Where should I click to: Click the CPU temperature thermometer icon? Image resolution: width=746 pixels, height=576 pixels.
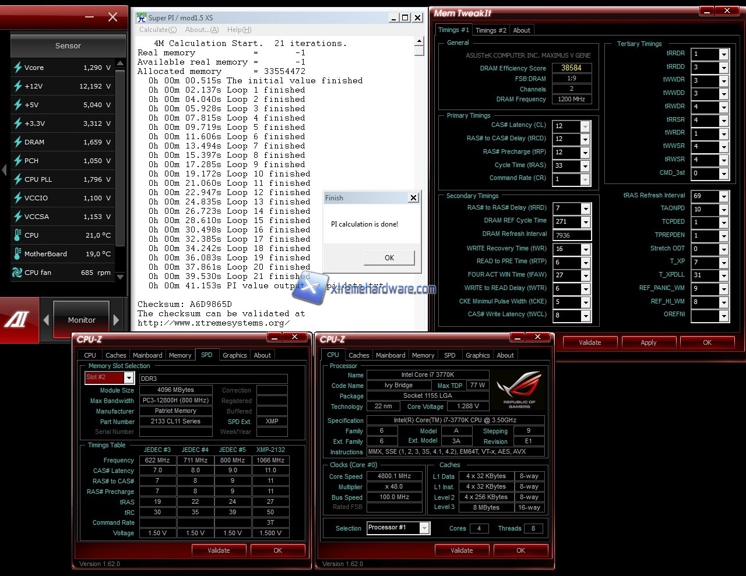coord(17,235)
